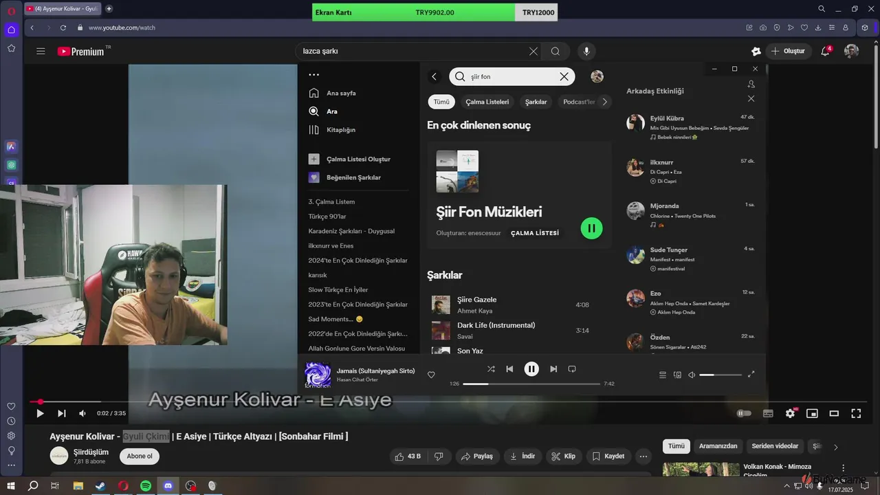Image resolution: width=880 pixels, height=495 pixels.
Task: Start YouTube voice search with microphone
Action: [586, 51]
